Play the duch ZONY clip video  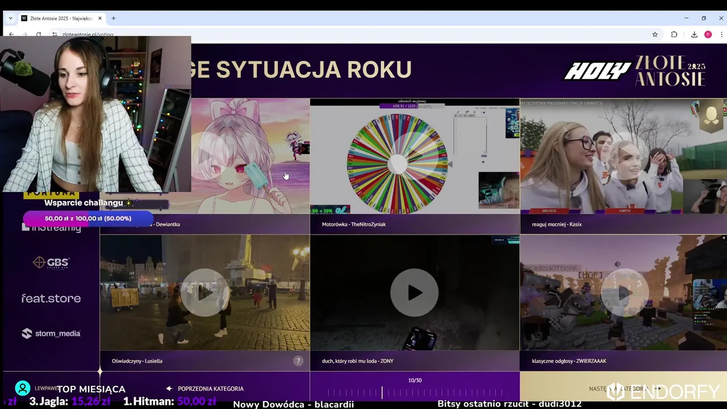tap(415, 293)
